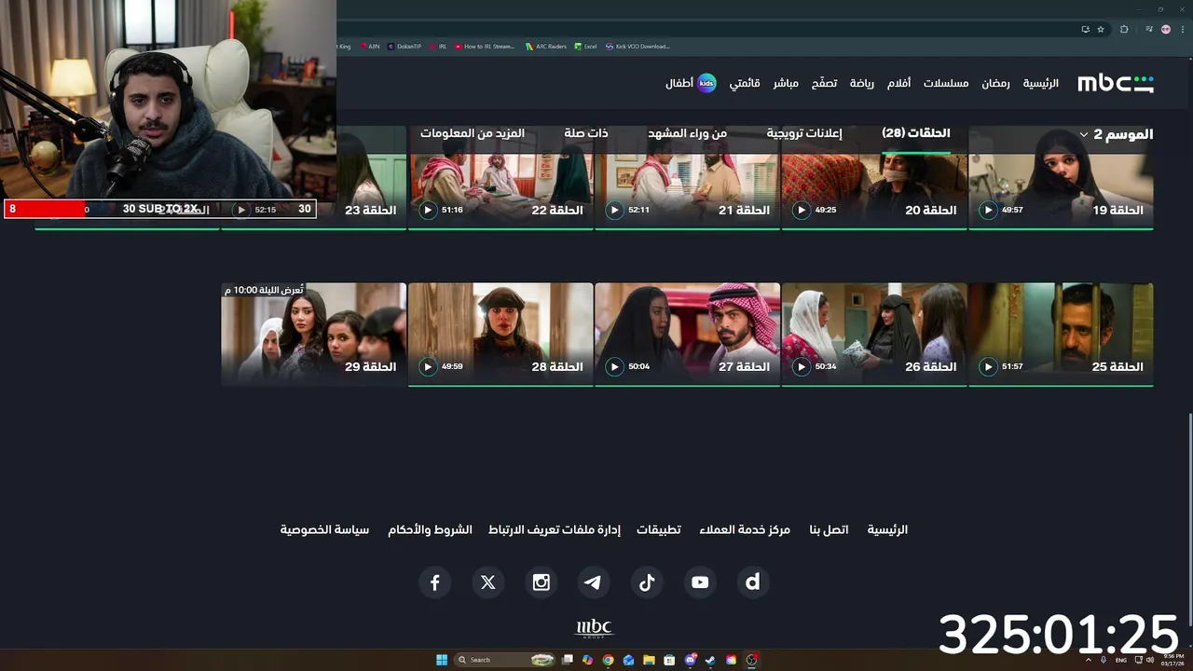Open Steam from the taskbar
The width and height of the screenshot is (1193, 671).
click(x=710, y=660)
